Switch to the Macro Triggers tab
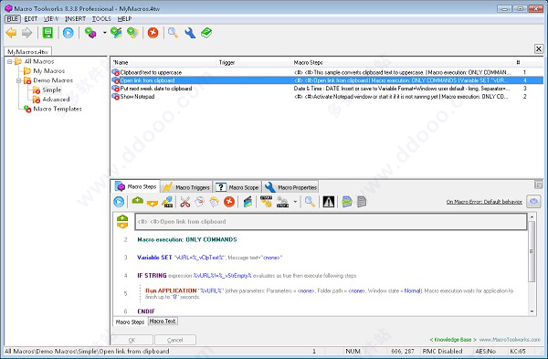The height and width of the screenshot is (359, 548). (186, 187)
